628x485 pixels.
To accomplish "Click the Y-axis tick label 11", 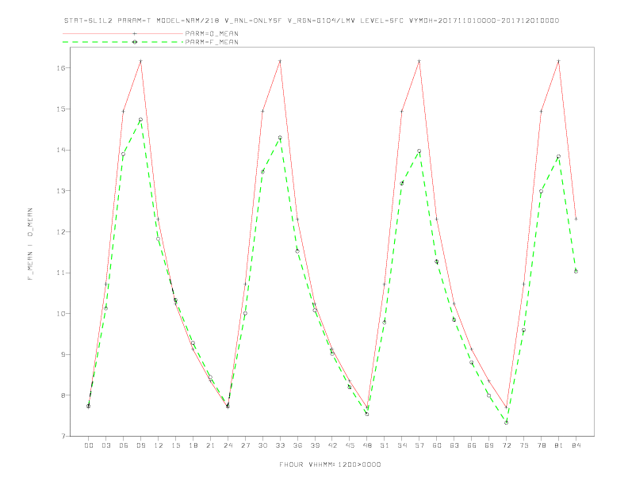I will 60,273.
